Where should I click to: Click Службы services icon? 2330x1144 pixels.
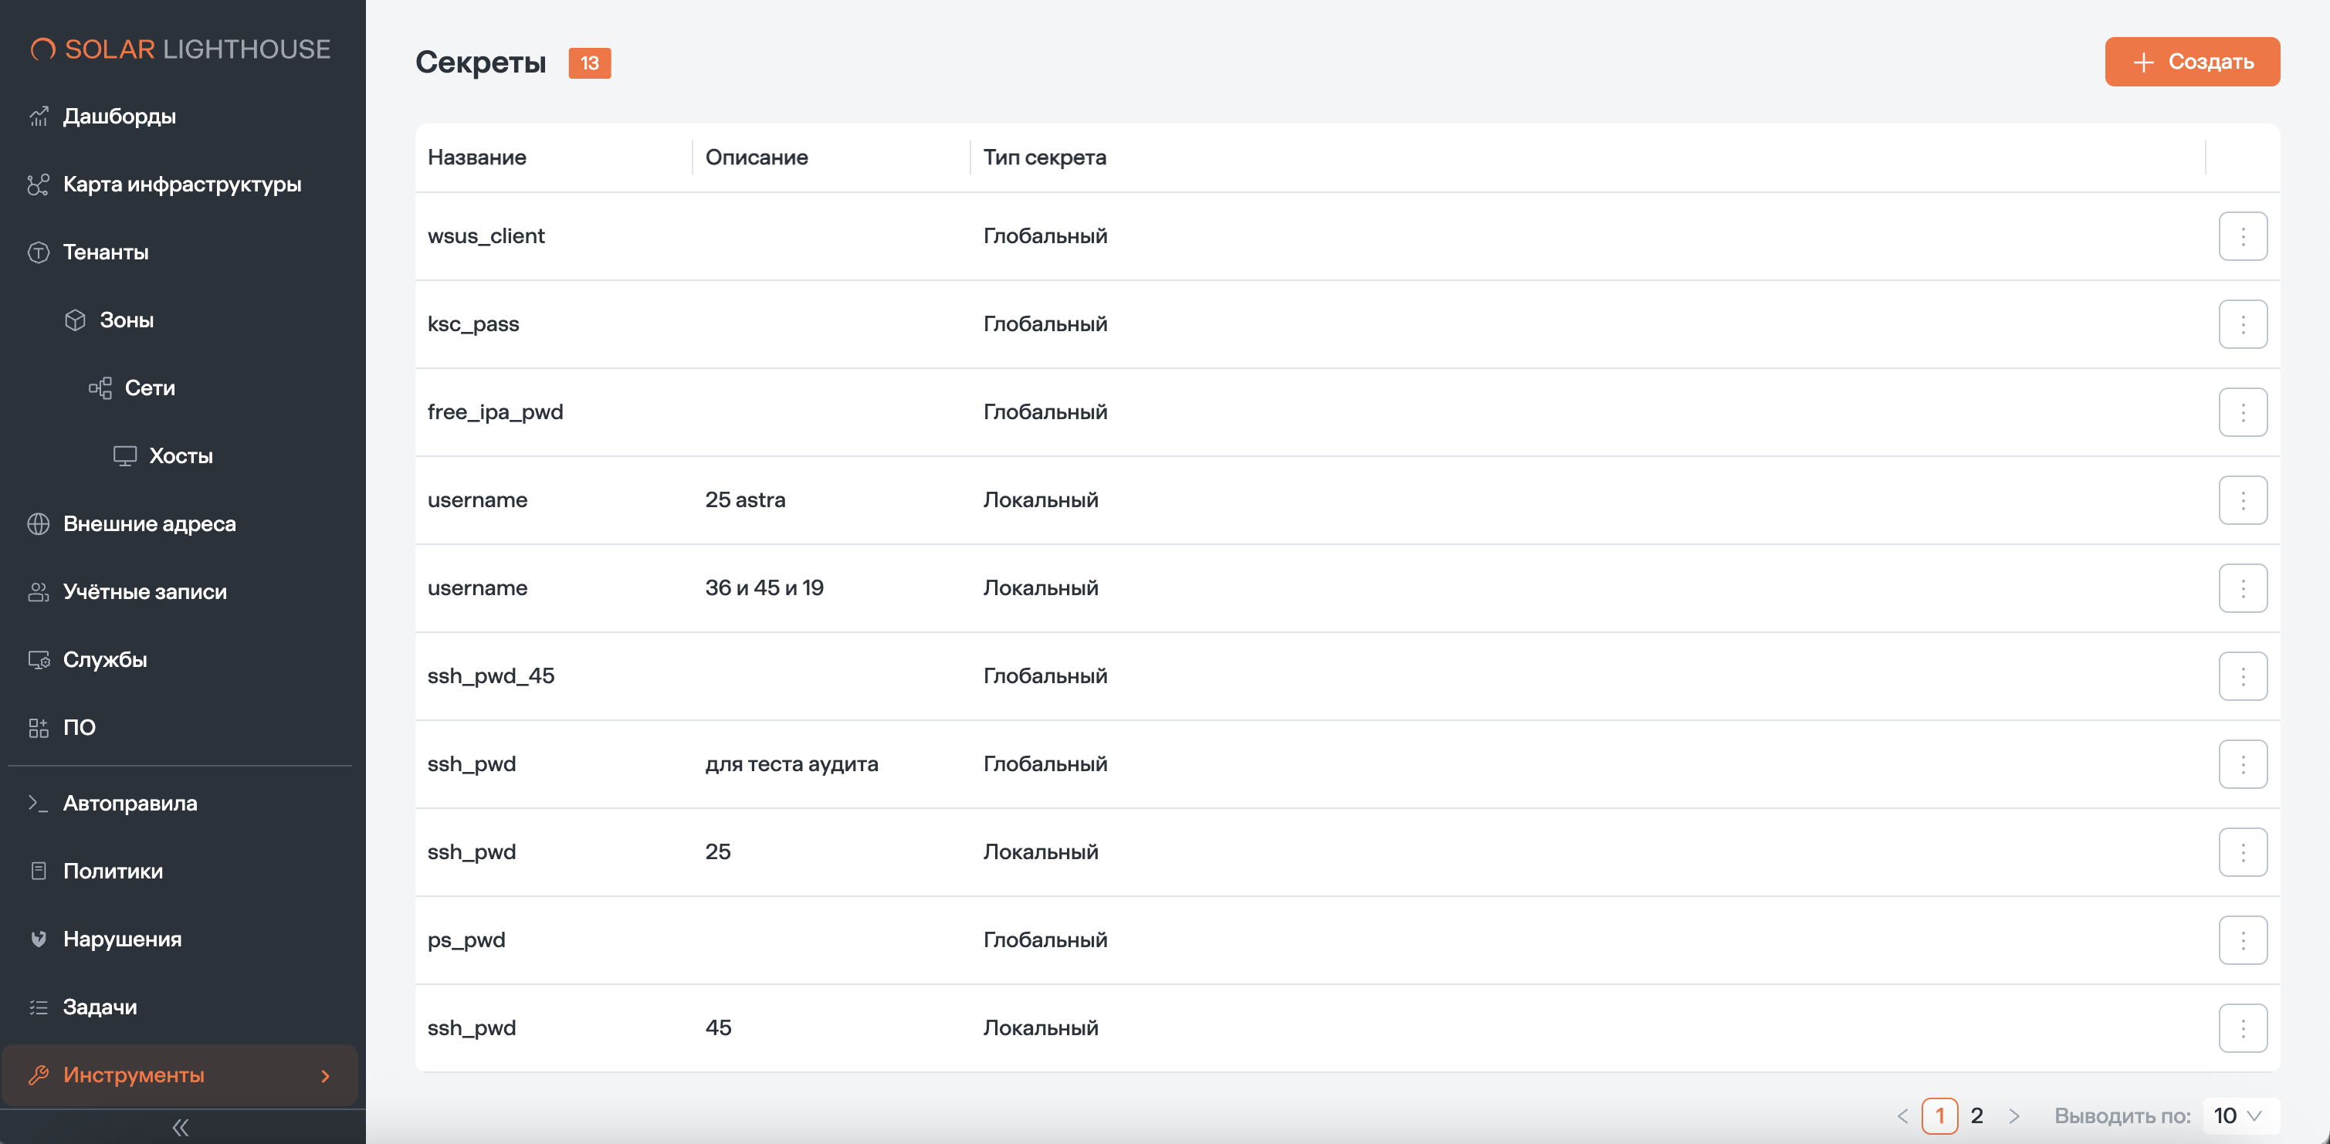point(38,659)
